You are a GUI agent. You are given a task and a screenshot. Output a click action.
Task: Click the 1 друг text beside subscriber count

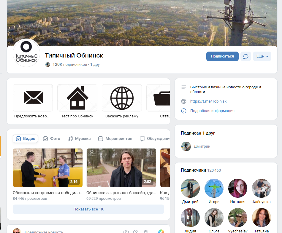pyautogui.click(x=96, y=65)
